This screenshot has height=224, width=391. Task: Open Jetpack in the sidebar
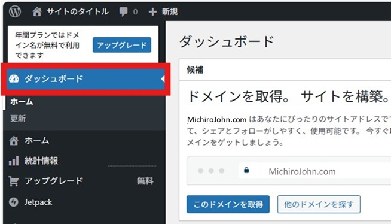(38, 202)
